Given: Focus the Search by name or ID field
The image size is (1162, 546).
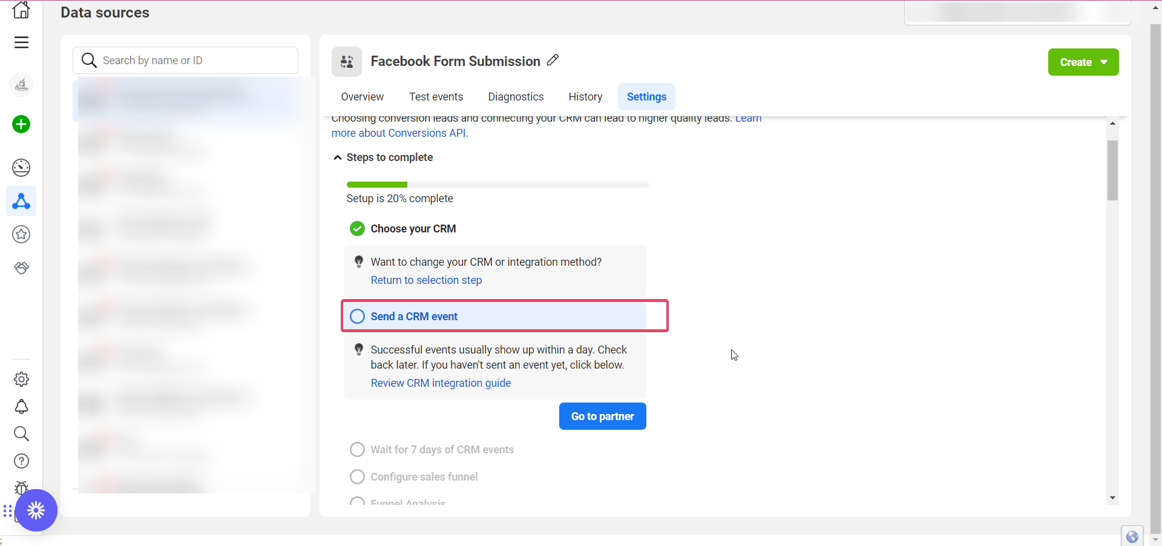Looking at the screenshot, I should click(x=185, y=61).
